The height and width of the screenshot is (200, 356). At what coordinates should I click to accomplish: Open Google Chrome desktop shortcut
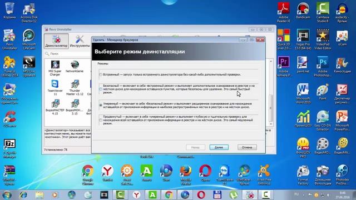tap(88, 174)
